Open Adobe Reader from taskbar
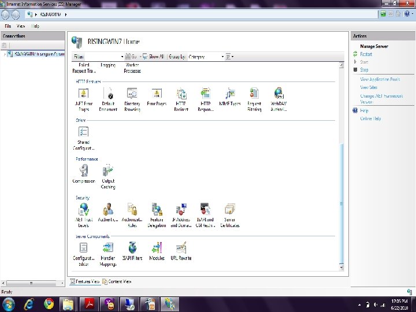The width and height of the screenshot is (416, 312). 90,304
